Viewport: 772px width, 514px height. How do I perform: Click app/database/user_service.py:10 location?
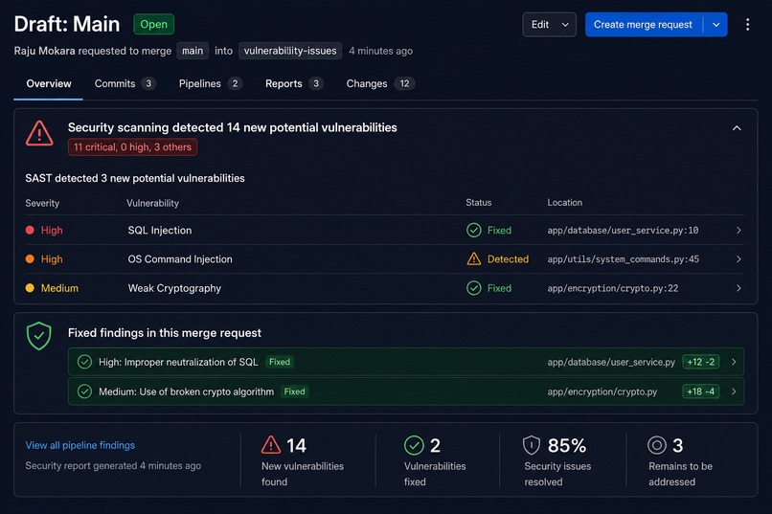pos(623,230)
